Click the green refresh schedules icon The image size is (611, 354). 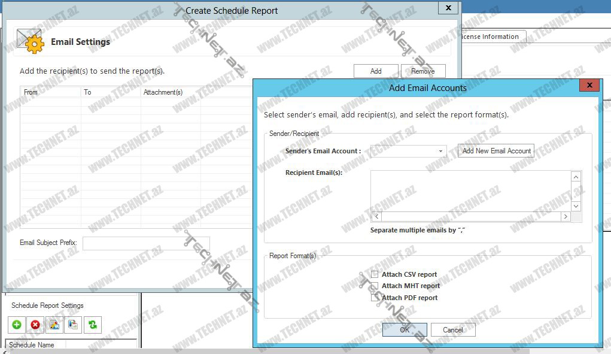tap(92, 325)
